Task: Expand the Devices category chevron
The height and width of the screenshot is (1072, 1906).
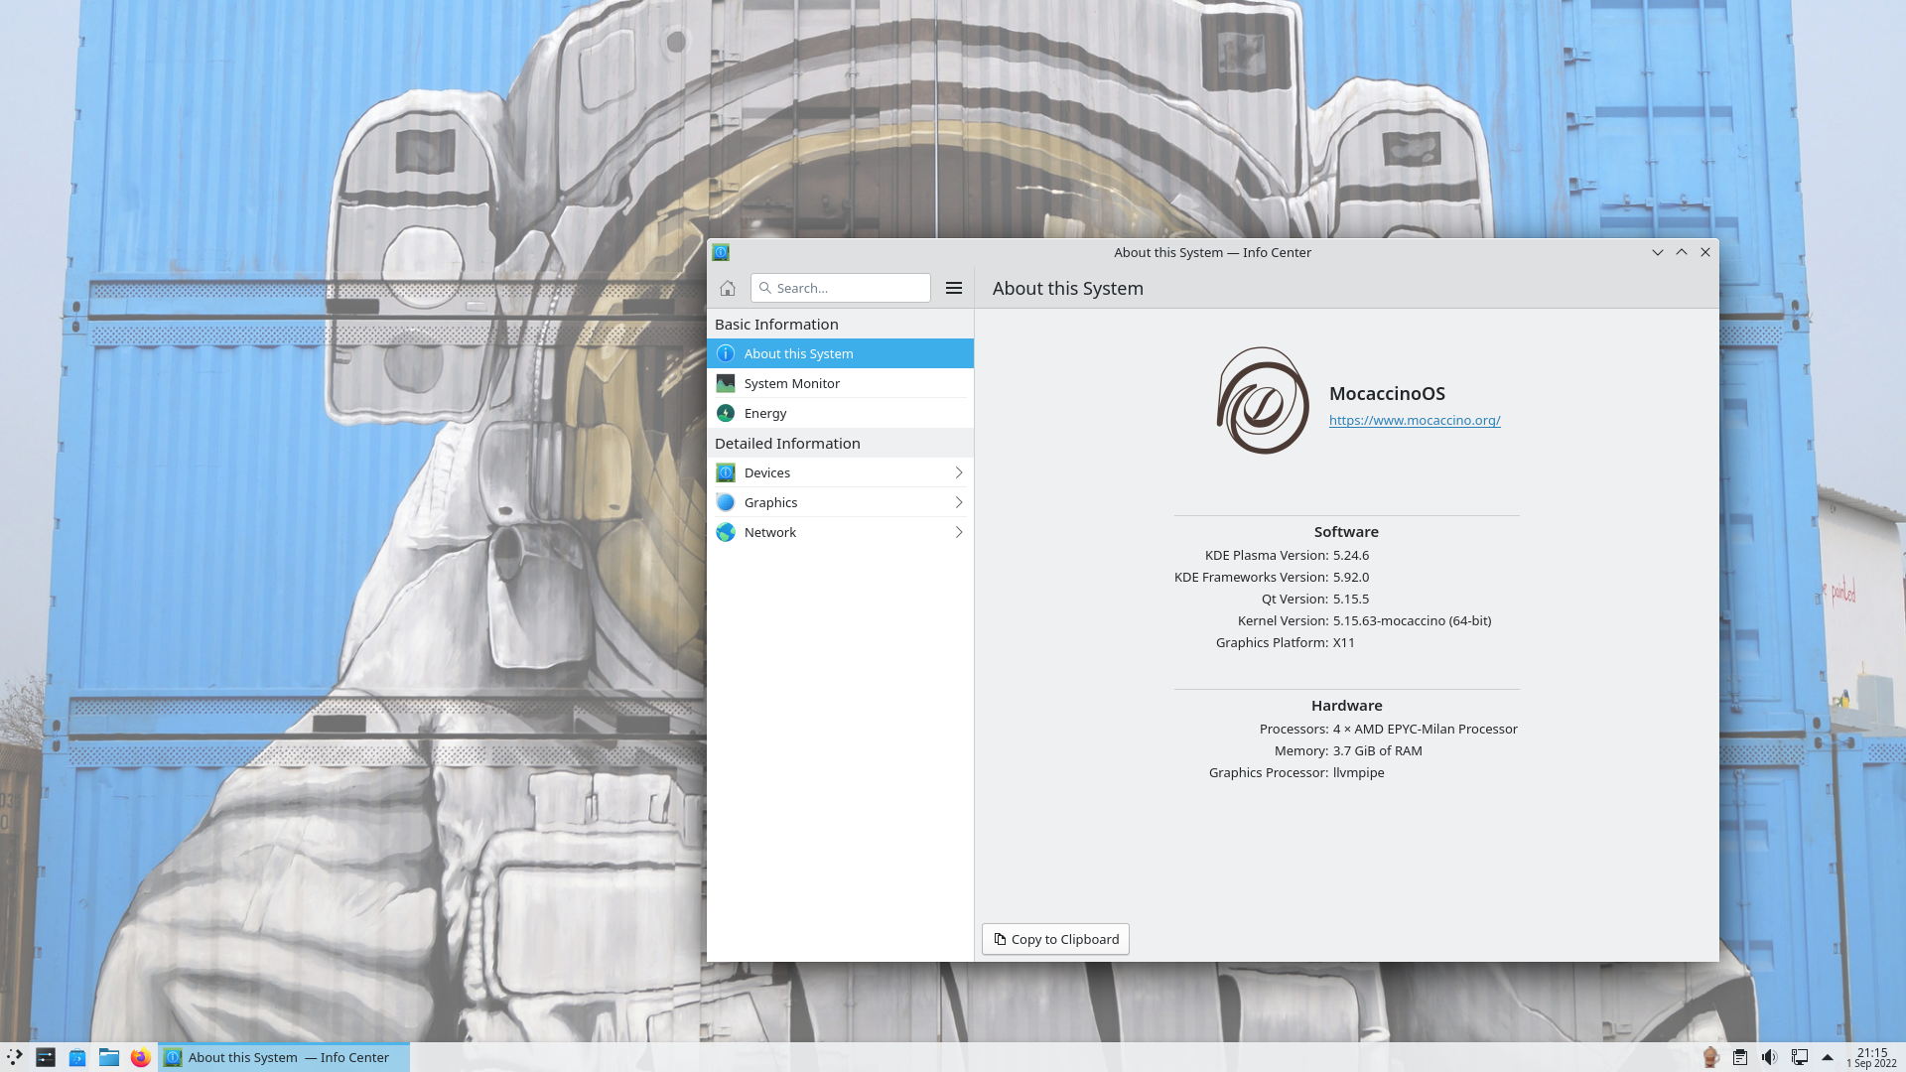Action: (959, 472)
